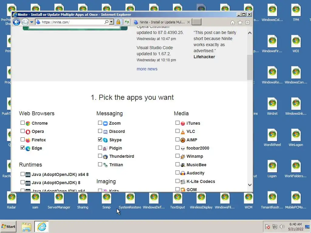Click the address bar search magnifier icon
The image size is (311, 233).
pos(107,22)
